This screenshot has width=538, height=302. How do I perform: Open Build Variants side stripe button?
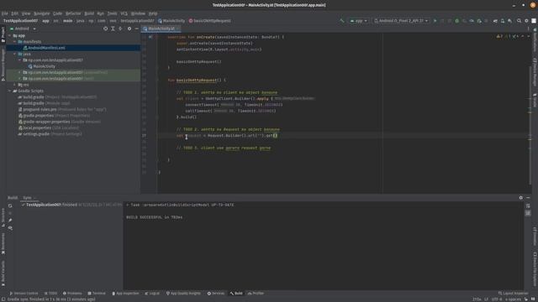point(3,273)
